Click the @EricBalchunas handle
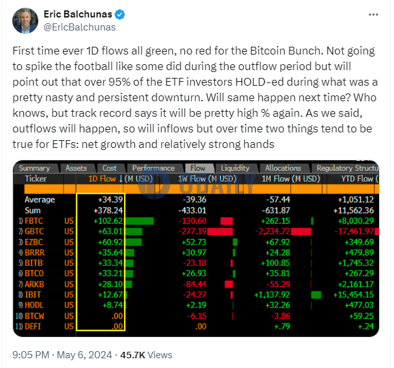This screenshot has width=394, height=368. [80, 27]
